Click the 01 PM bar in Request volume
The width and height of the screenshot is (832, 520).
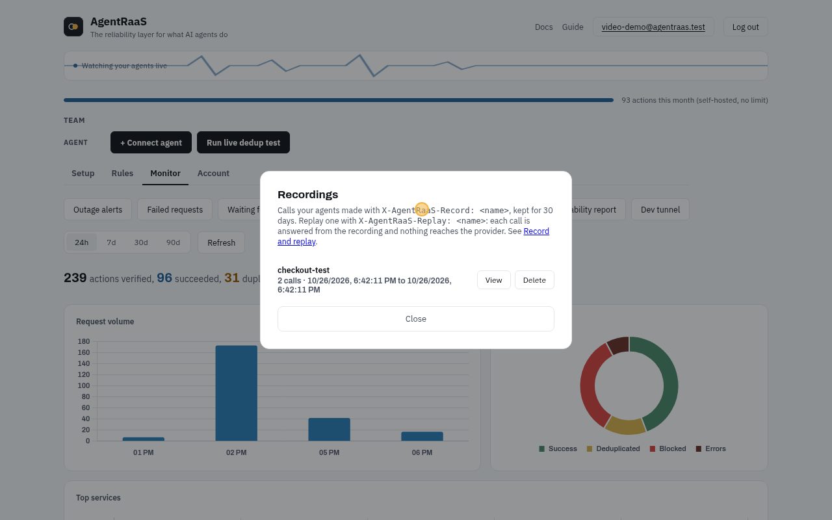point(143,439)
